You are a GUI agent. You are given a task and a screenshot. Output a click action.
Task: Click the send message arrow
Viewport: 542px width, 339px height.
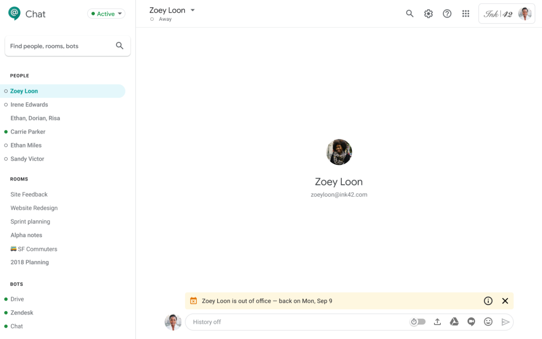coord(505,322)
